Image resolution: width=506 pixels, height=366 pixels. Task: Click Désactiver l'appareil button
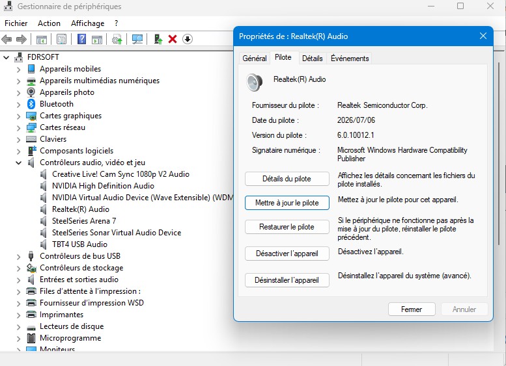287,254
